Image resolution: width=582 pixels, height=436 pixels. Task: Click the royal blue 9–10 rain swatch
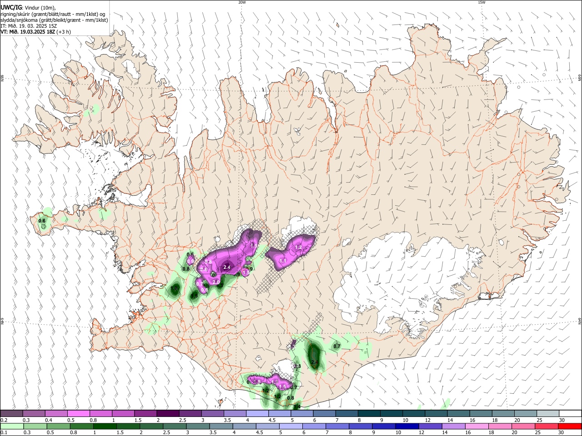click(384, 426)
